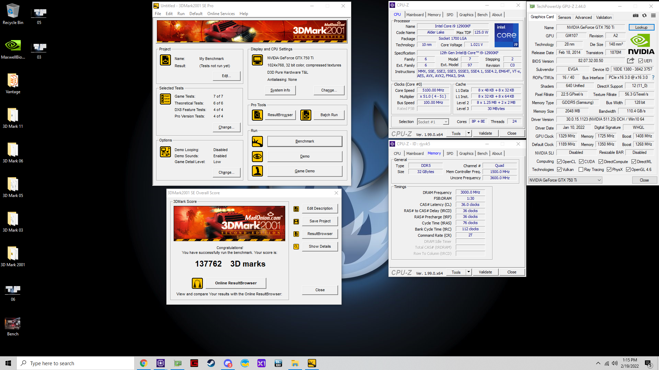Click the Game Demo joystick icon
Screen dimensions: 659x370
257,171
